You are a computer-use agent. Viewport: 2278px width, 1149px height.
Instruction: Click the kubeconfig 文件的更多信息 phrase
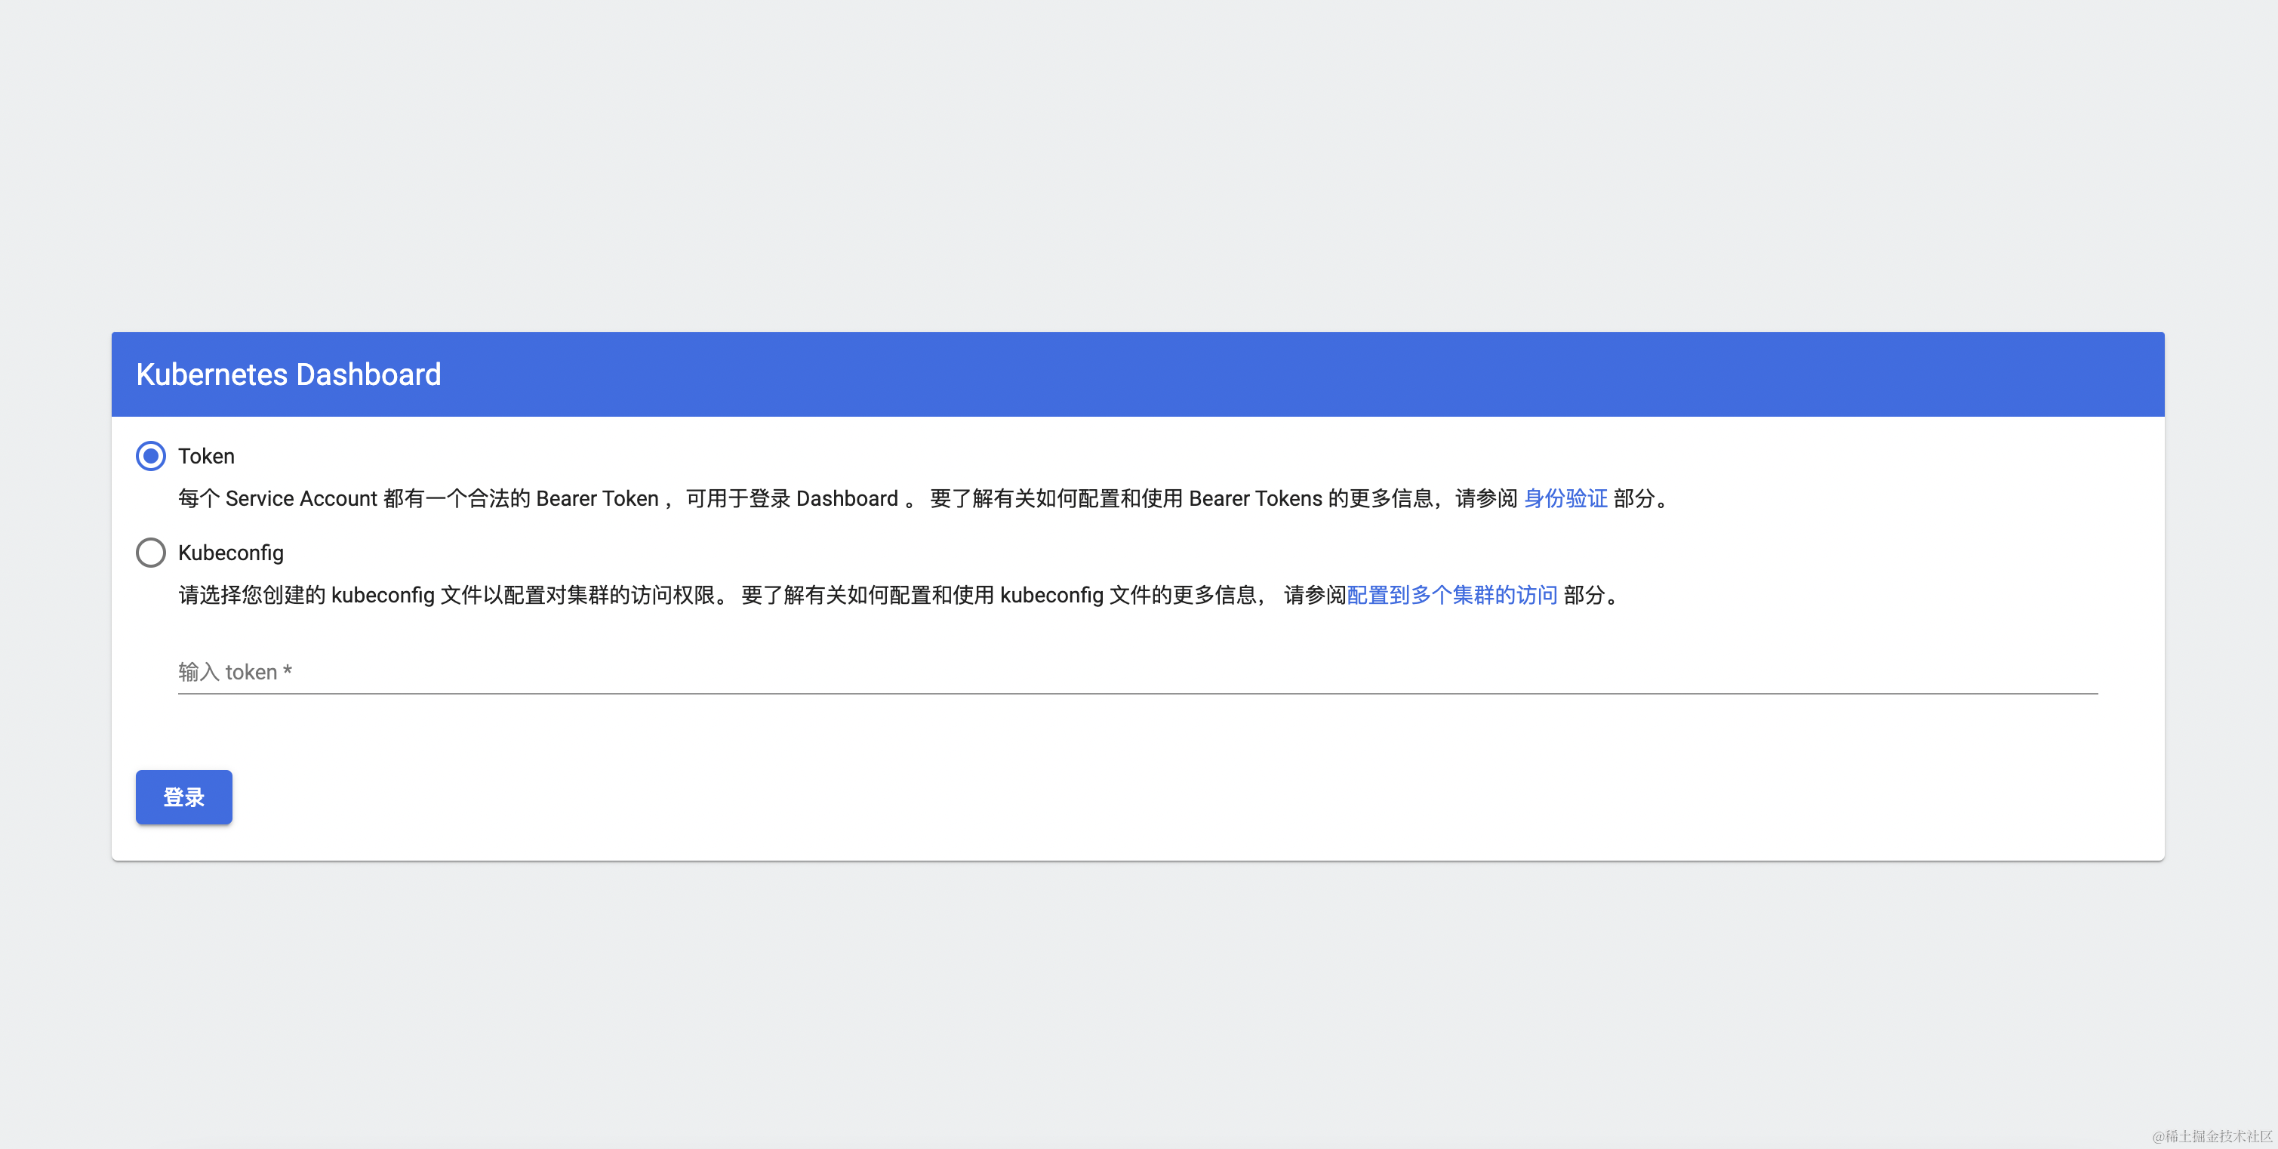[x=1128, y=594]
